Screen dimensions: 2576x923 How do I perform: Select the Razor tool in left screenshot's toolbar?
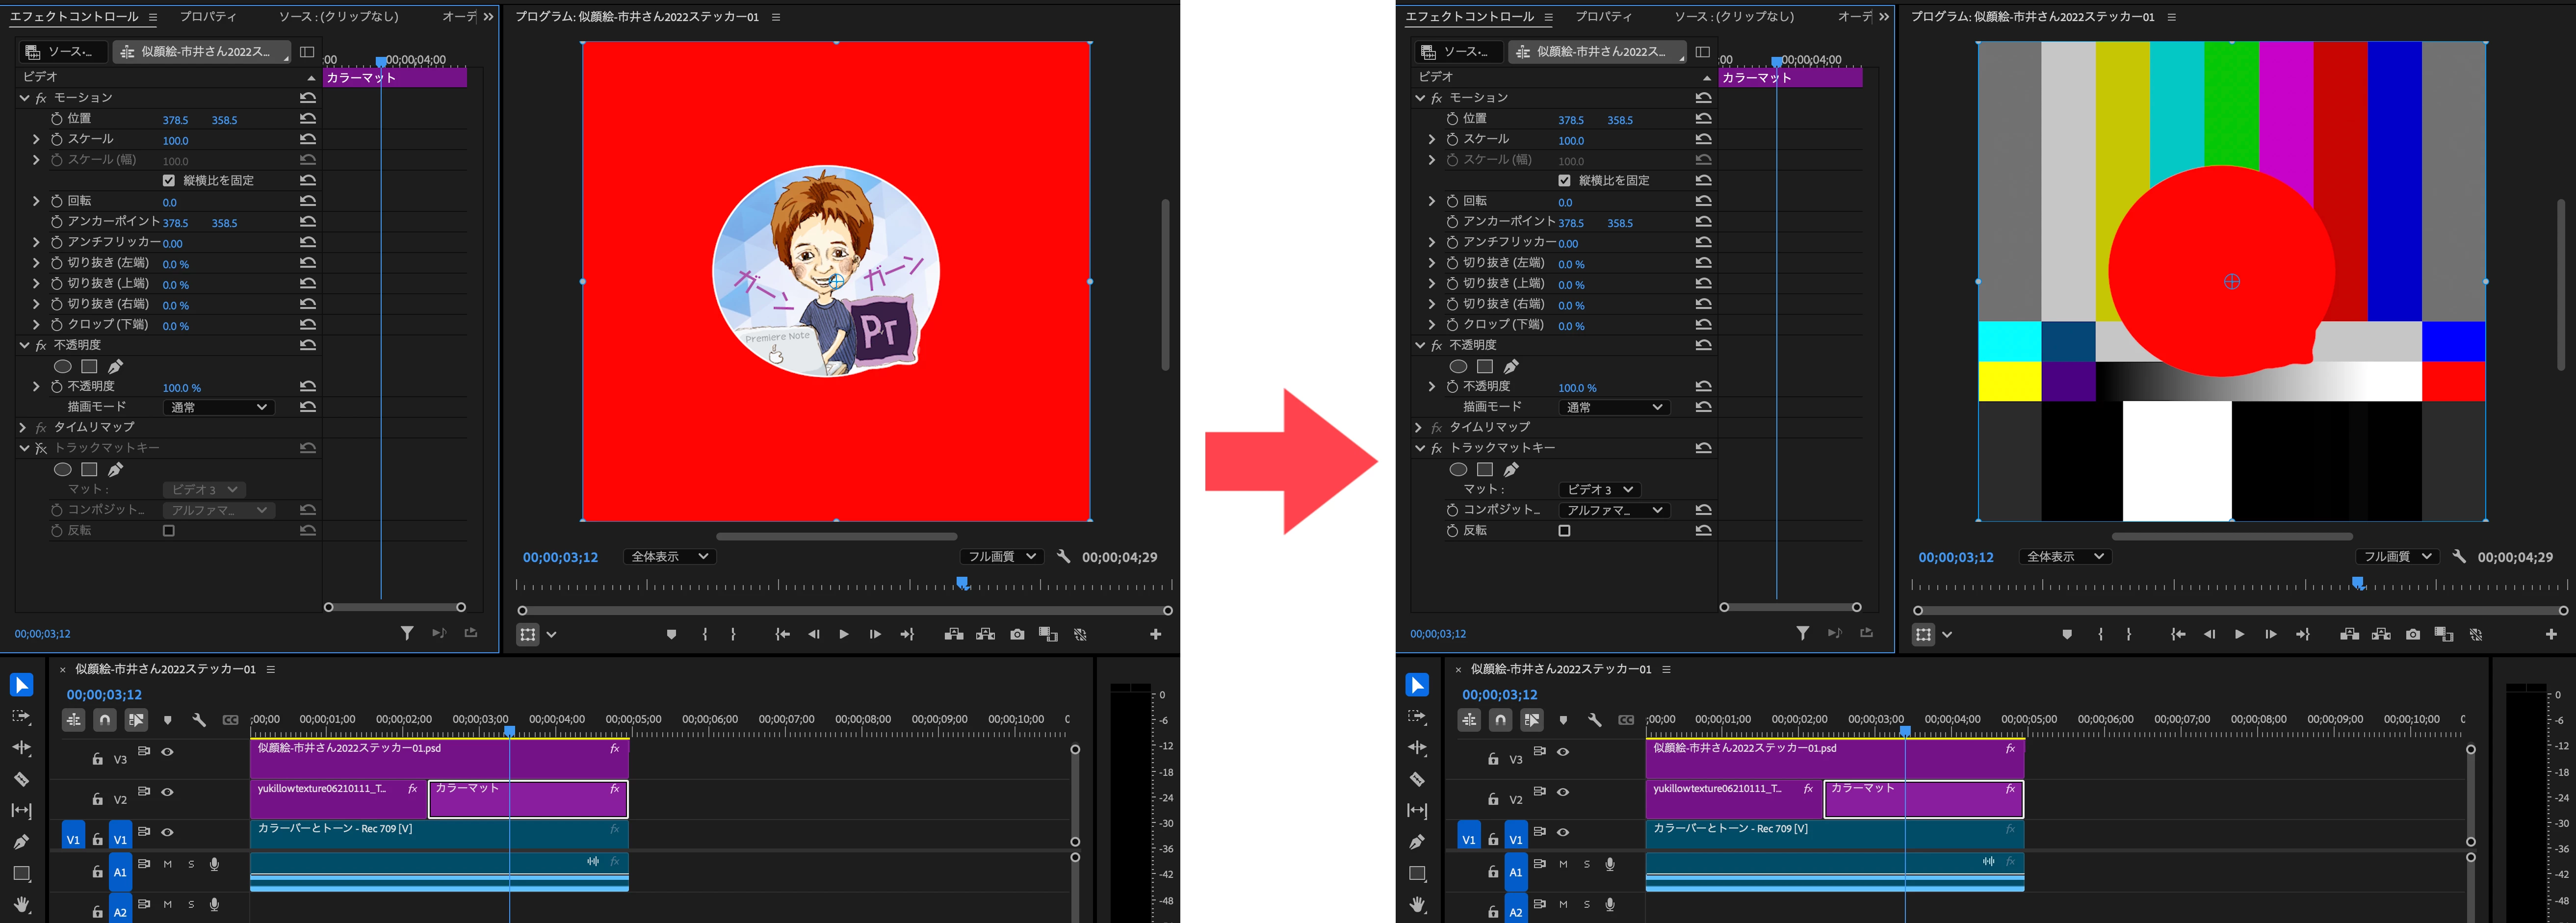click(21, 779)
